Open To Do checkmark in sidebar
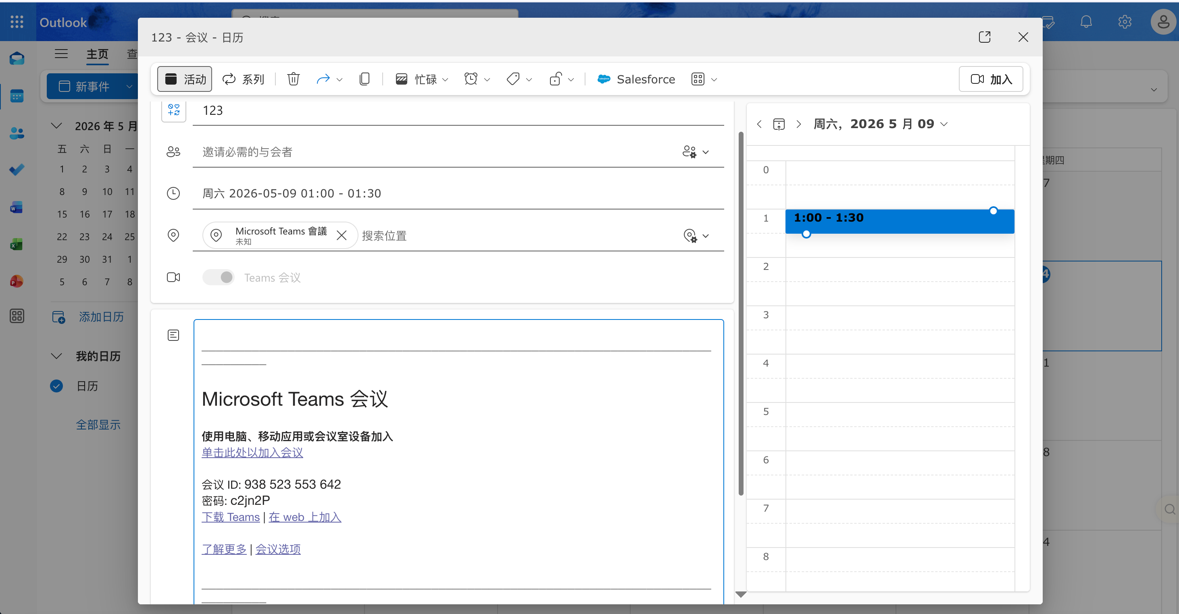This screenshot has width=1179, height=614. coord(17,170)
